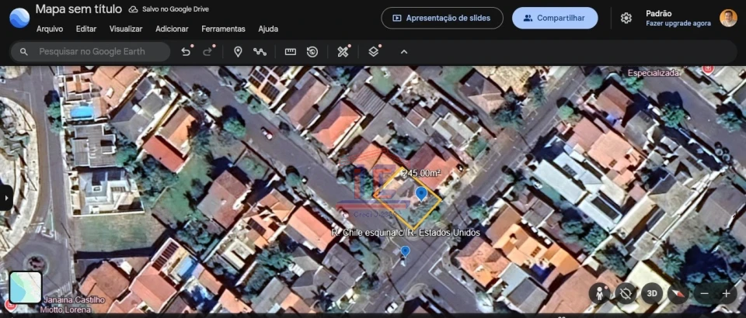Image resolution: width=746 pixels, height=318 pixels.
Task: Click the zoom in plus button
Action: click(726, 293)
